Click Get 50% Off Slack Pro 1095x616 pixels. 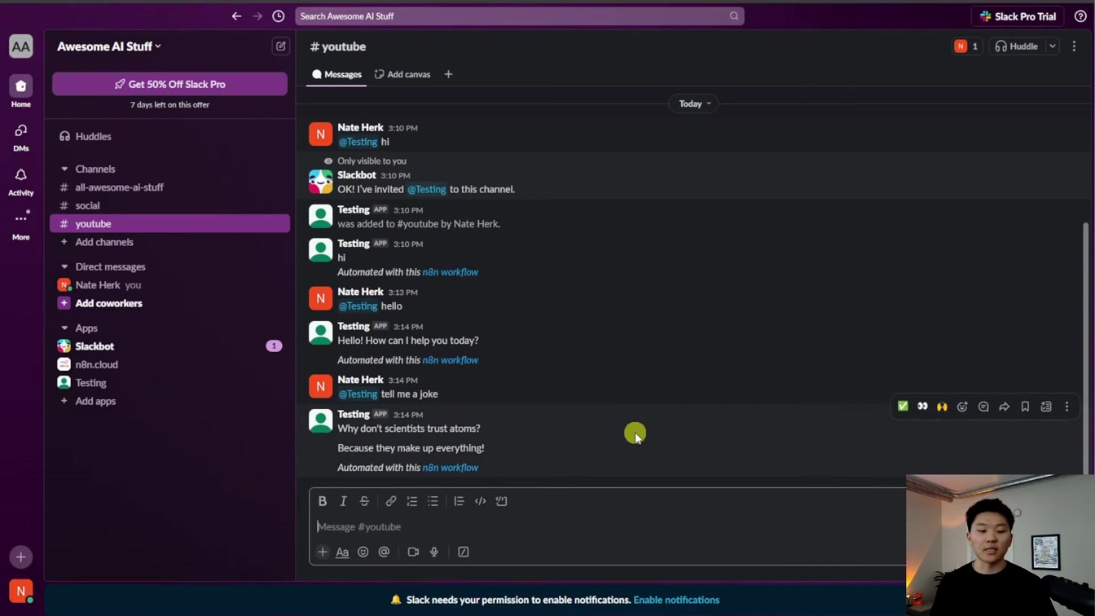click(x=169, y=84)
